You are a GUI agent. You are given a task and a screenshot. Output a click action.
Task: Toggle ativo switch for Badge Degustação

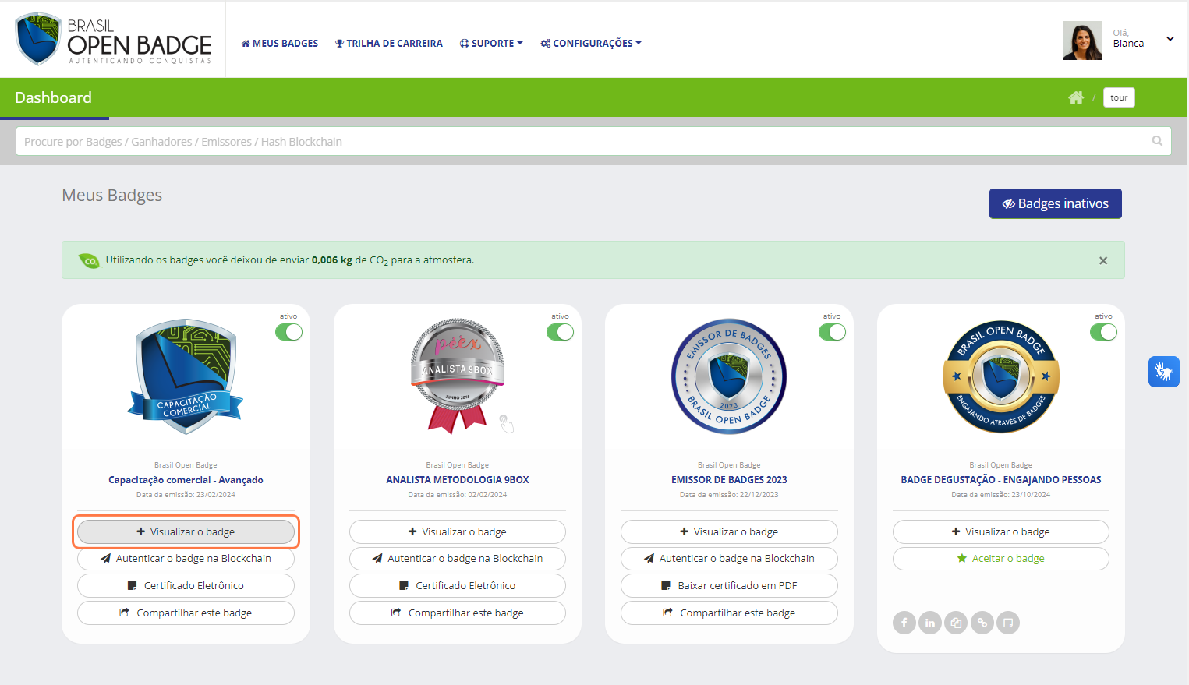pos(1103,332)
